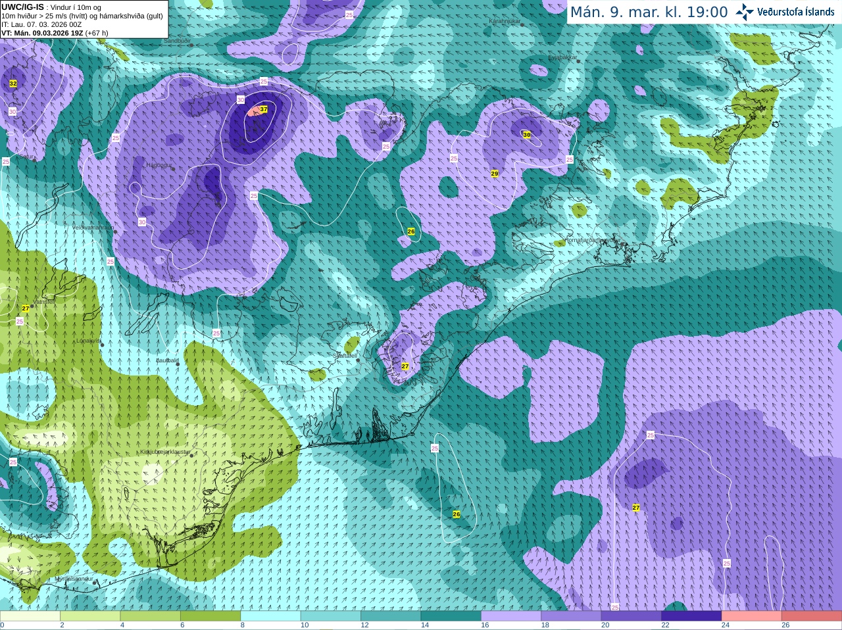
Task: Select the 10–12 m/s scale swatch
Action: [331, 616]
